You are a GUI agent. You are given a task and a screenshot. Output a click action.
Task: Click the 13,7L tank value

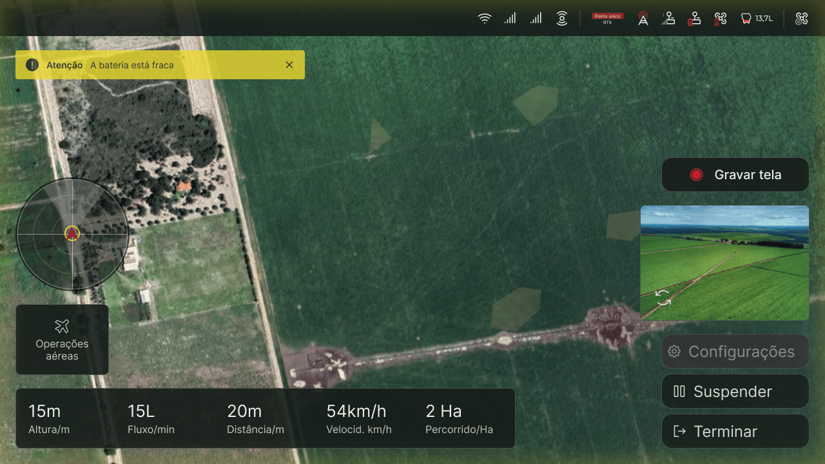[x=764, y=19]
